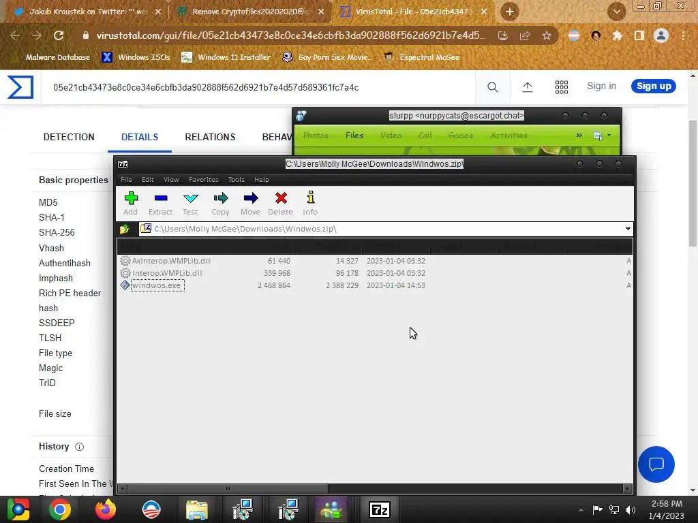Open Photos tab in messenger chat window
698x523 pixels.
(x=316, y=136)
